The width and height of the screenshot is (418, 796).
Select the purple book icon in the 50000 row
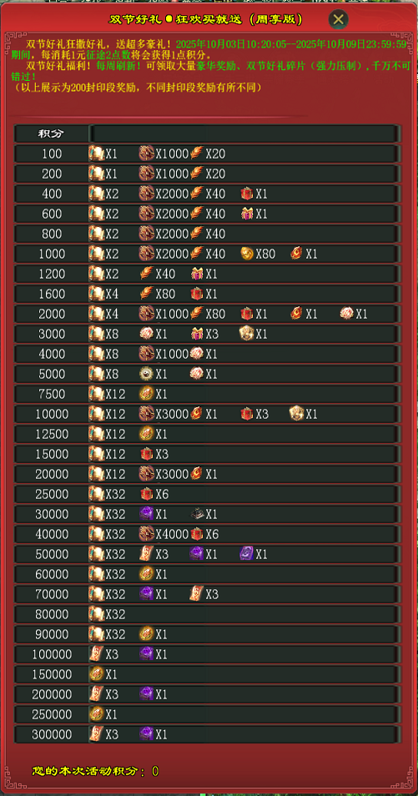247,554
